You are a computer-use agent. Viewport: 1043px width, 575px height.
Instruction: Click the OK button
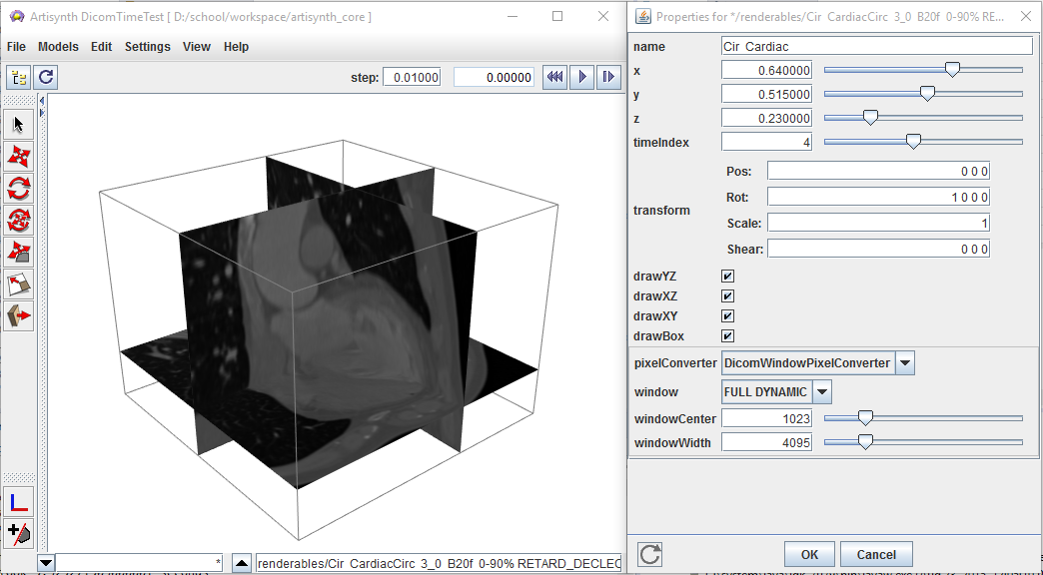[808, 555]
